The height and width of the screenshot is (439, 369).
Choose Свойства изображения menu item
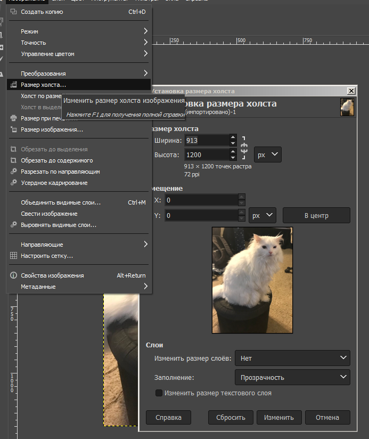pyautogui.click(x=79, y=275)
